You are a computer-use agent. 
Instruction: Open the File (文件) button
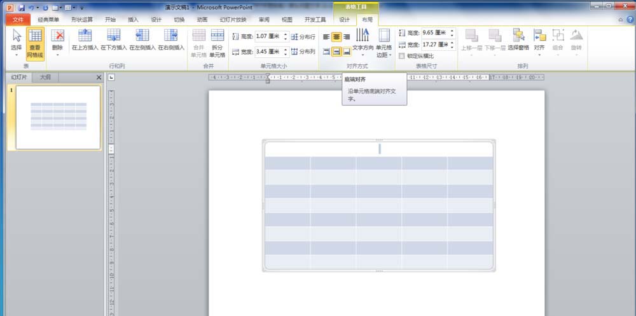pos(18,20)
